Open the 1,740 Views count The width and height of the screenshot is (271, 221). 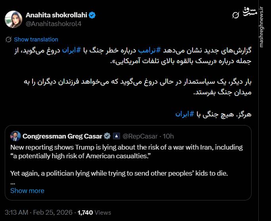[x=94, y=212]
